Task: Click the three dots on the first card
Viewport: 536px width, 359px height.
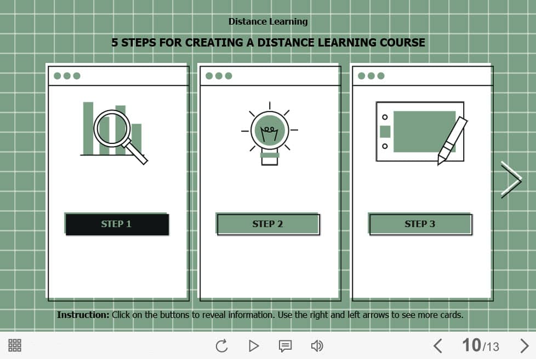Action: tap(67, 76)
